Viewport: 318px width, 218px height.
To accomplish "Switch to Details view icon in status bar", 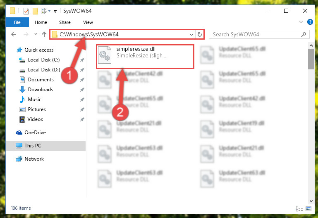I will coord(299,209).
